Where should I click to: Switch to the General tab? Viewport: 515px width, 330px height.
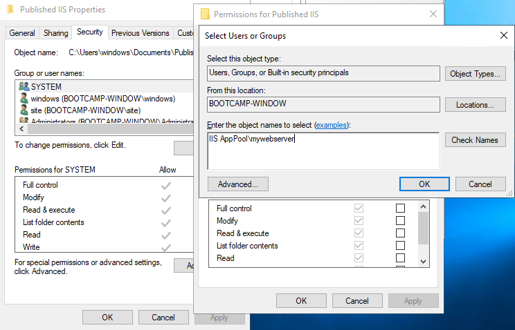[x=22, y=33]
